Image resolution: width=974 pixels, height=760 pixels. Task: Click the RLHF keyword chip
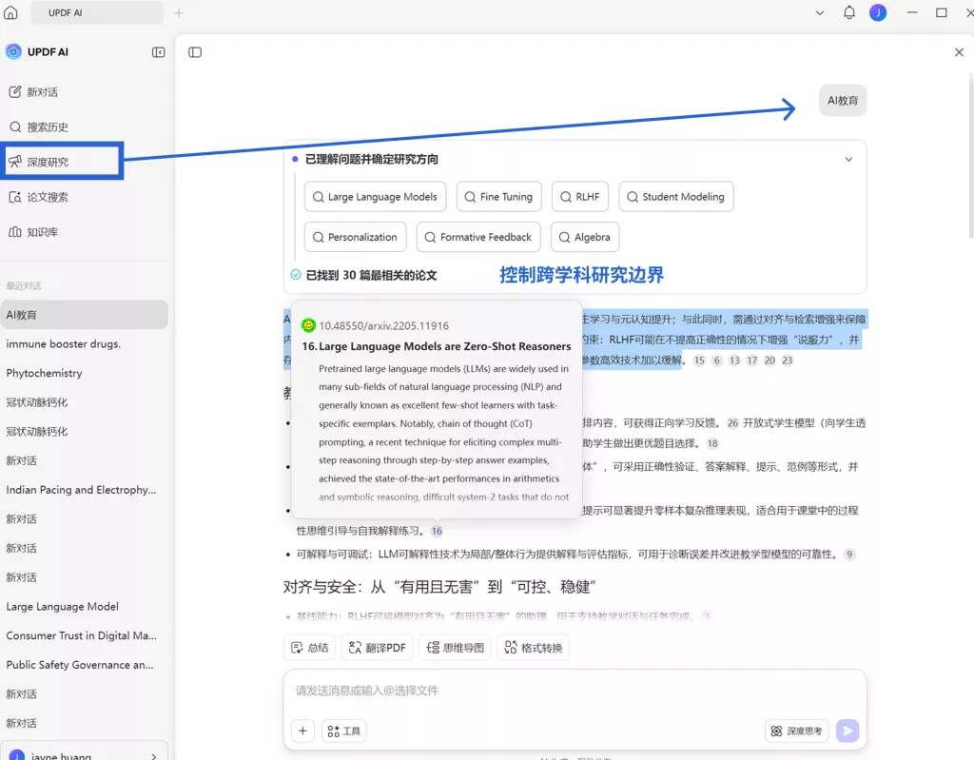click(580, 196)
